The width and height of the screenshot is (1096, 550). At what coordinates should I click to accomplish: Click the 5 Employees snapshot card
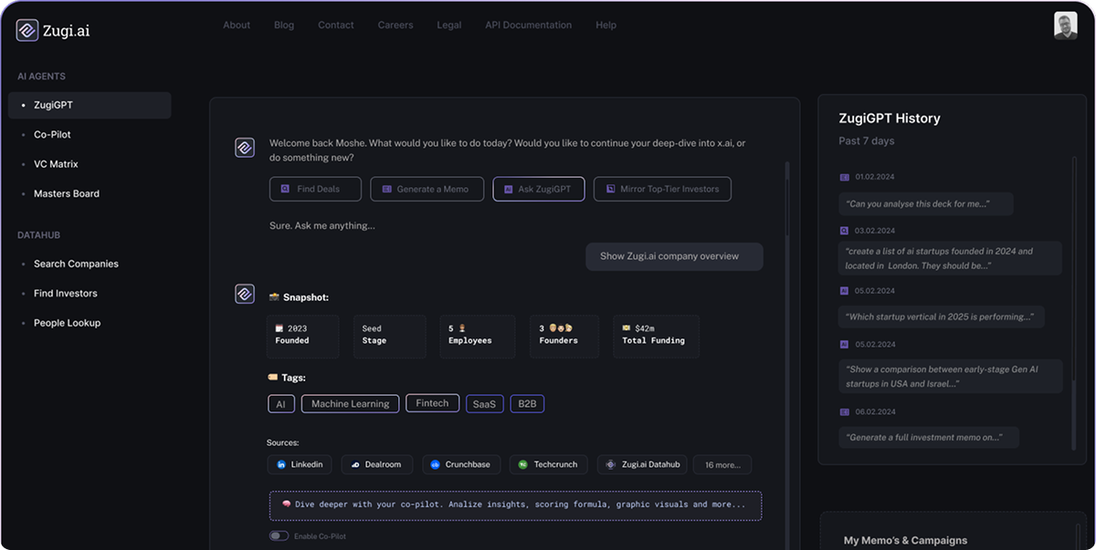click(477, 336)
